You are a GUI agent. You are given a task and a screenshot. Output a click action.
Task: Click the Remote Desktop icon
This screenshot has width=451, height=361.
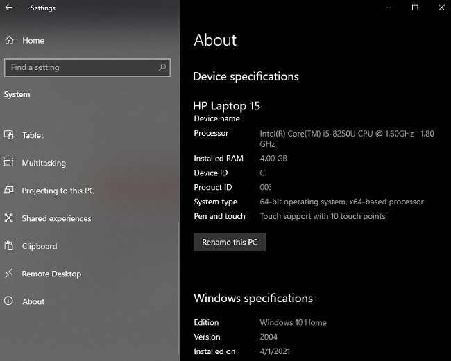tap(8, 274)
